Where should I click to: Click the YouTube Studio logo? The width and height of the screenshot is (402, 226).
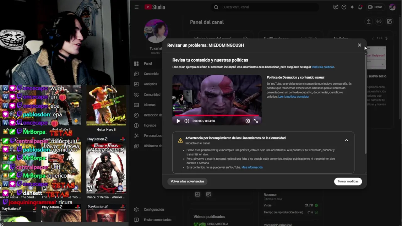[x=155, y=7]
